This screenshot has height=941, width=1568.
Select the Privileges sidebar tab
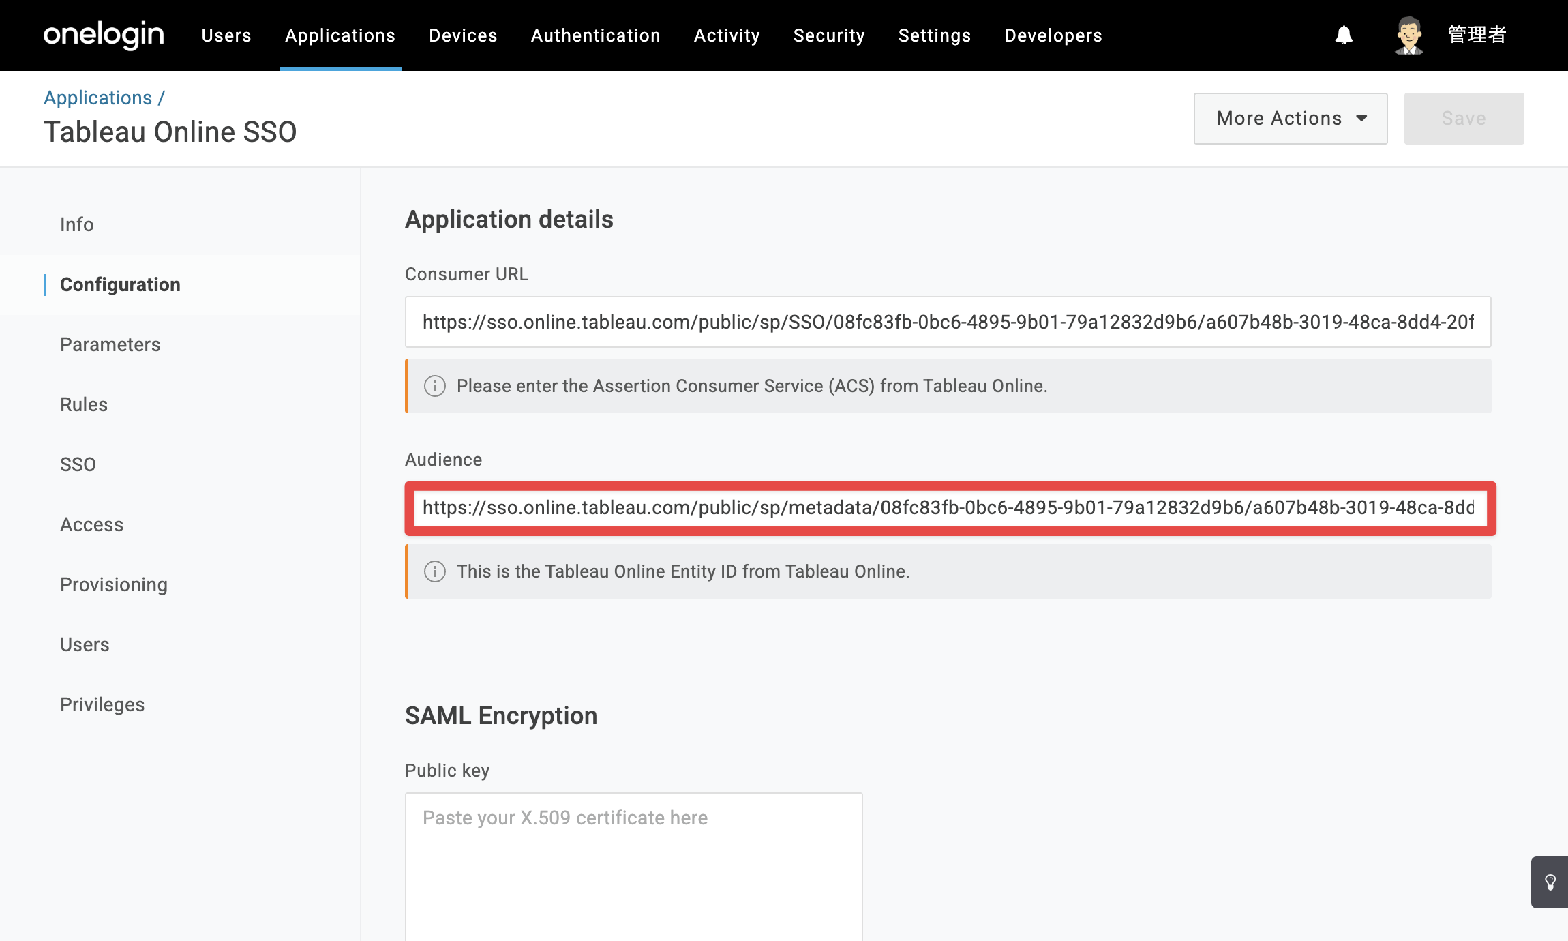(x=180, y=704)
